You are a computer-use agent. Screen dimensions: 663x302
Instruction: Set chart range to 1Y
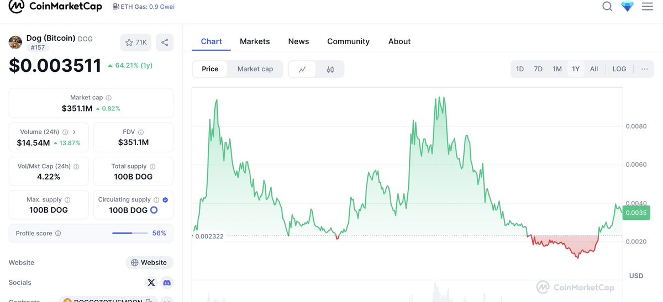(576, 69)
